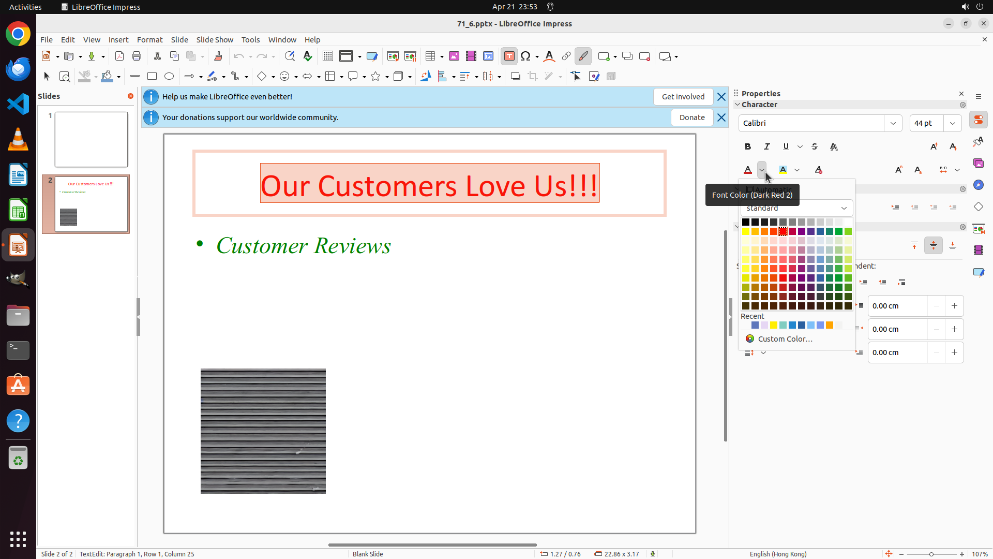Open the font name Calibri dropdown
The image size is (993, 559).
tap(893, 123)
